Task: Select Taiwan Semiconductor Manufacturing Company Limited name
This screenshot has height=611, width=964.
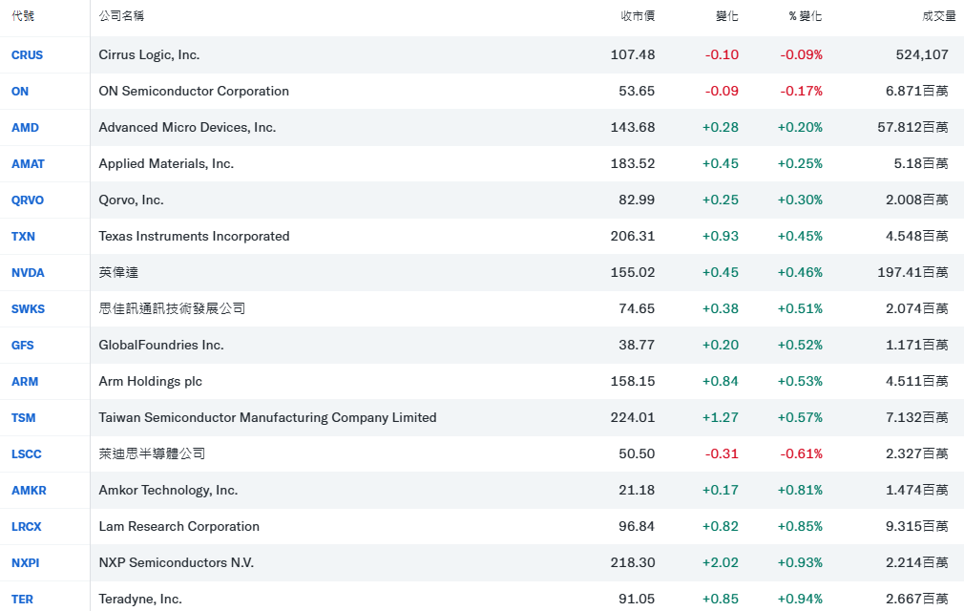Action: point(267,417)
